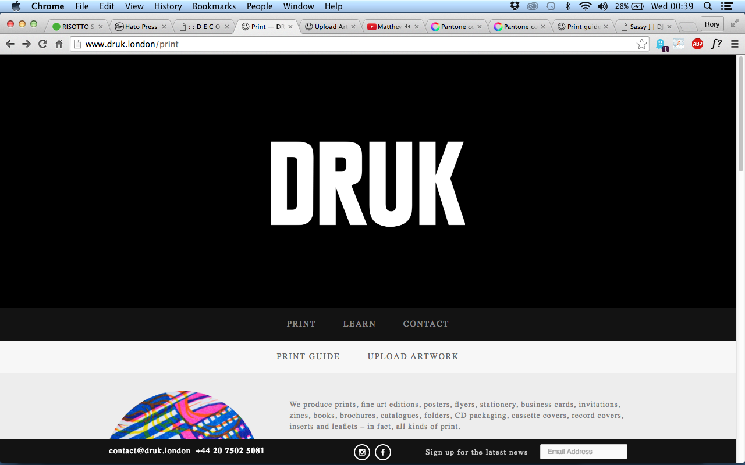Open the Chrome hamburger menu
745x465 pixels.
click(x=735, y=44)
